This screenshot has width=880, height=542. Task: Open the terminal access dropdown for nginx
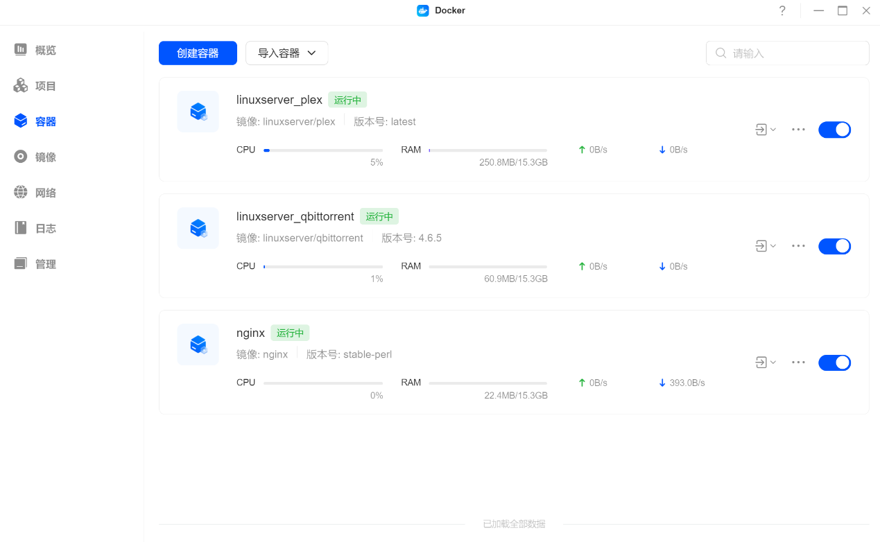766,362
